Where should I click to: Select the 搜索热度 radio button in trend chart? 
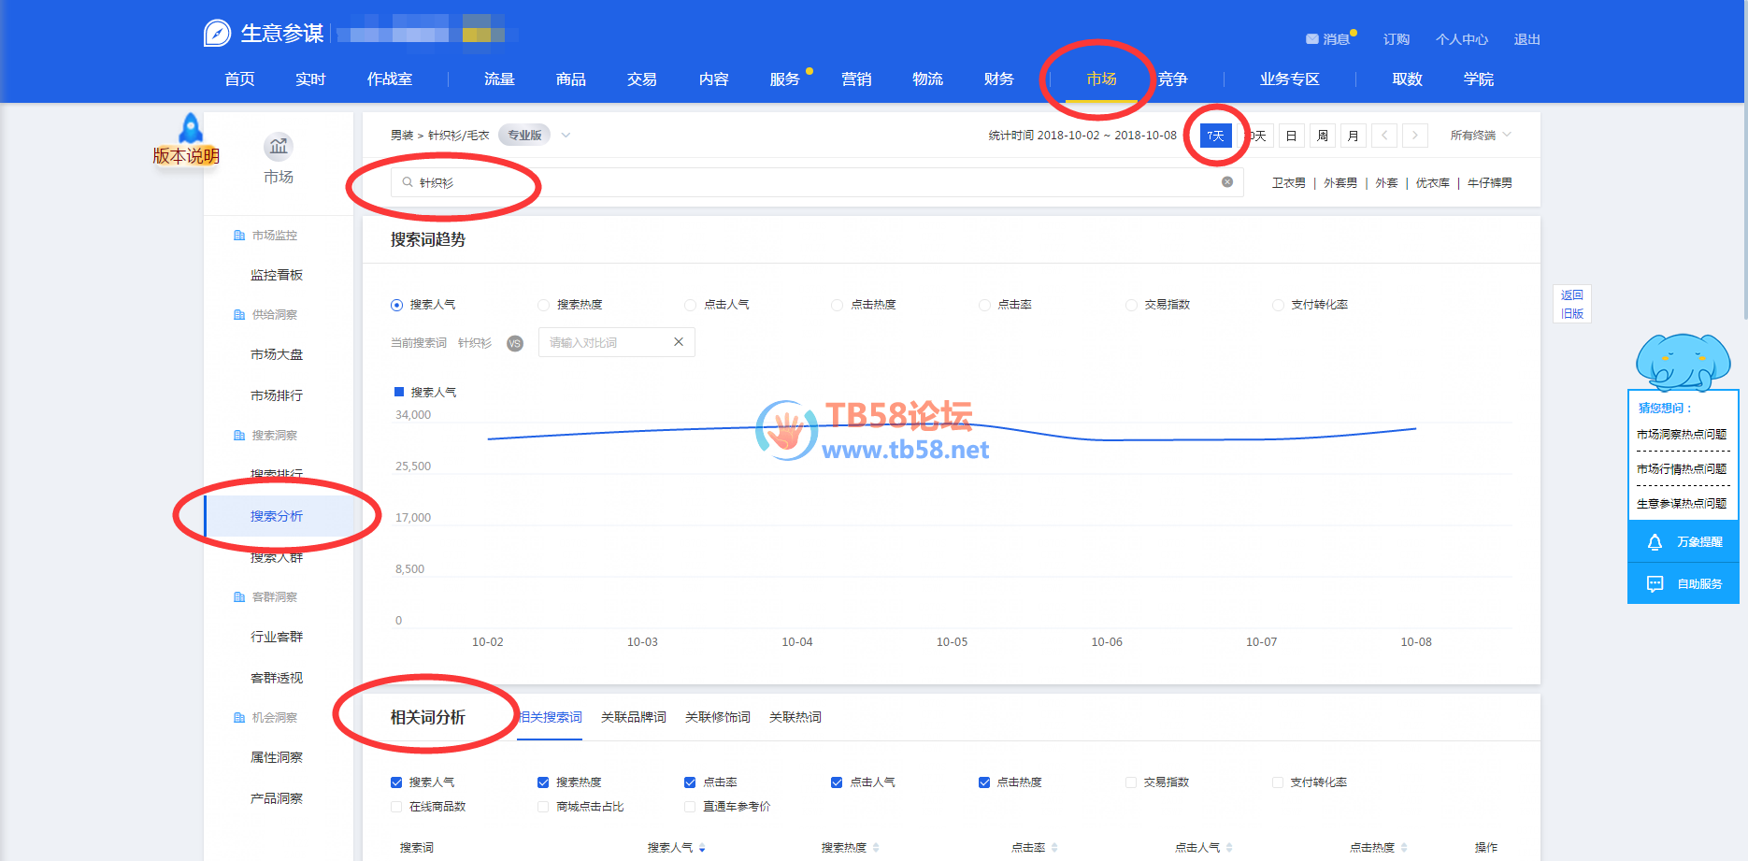[x=543, y=305]
